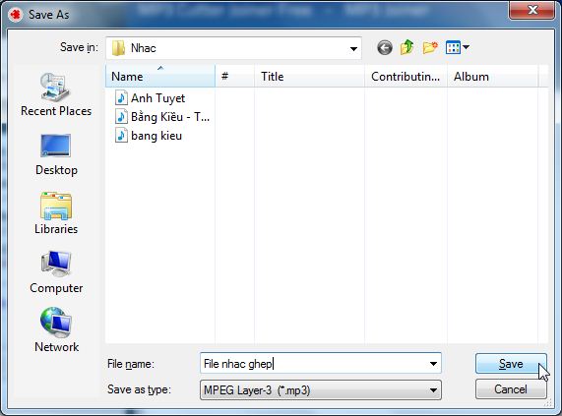Image resolution: width=562 pixels, height=416 pixels.
Task: Expand the File name history dropdown
Action: click(433, 364)
